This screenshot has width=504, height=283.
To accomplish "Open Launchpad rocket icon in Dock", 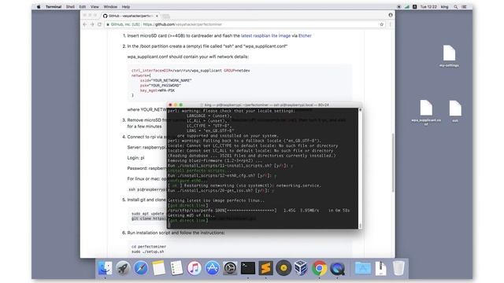I will pos(123,268).
